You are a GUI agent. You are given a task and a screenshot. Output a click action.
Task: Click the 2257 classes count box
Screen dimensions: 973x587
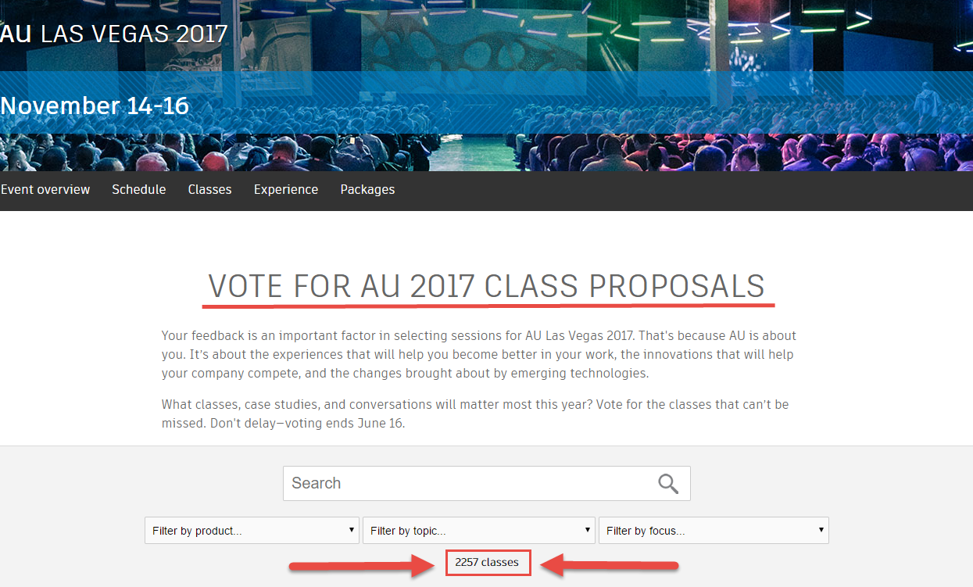[x=488, y=563]
